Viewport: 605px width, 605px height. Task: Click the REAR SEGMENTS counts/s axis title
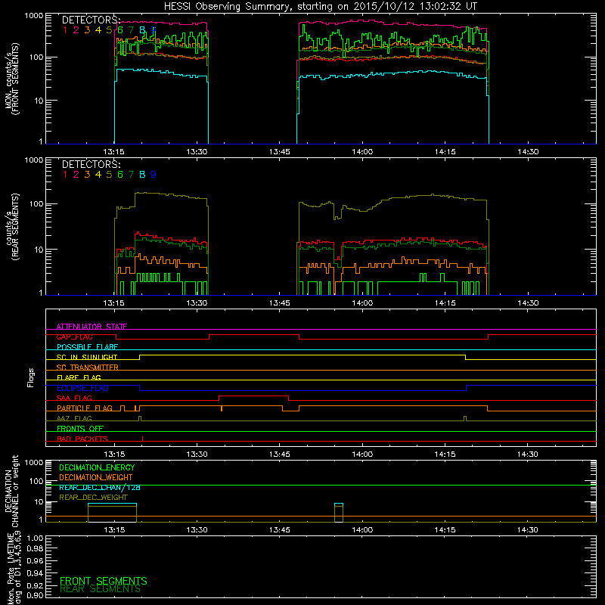[11, 227]
